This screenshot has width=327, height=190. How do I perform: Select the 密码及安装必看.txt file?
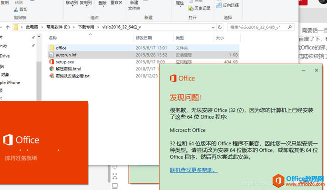click(x=72, y=76)
